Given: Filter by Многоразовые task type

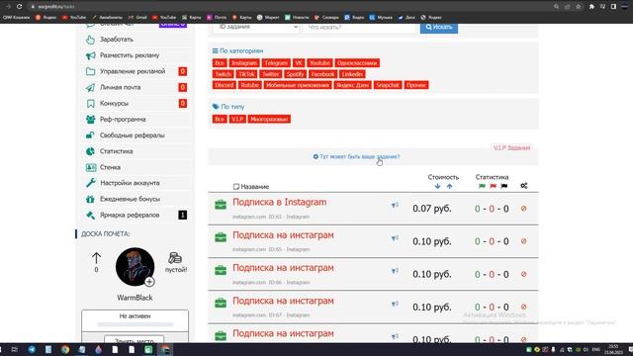Looking at the screenshot, I should [x=269, y=119].
